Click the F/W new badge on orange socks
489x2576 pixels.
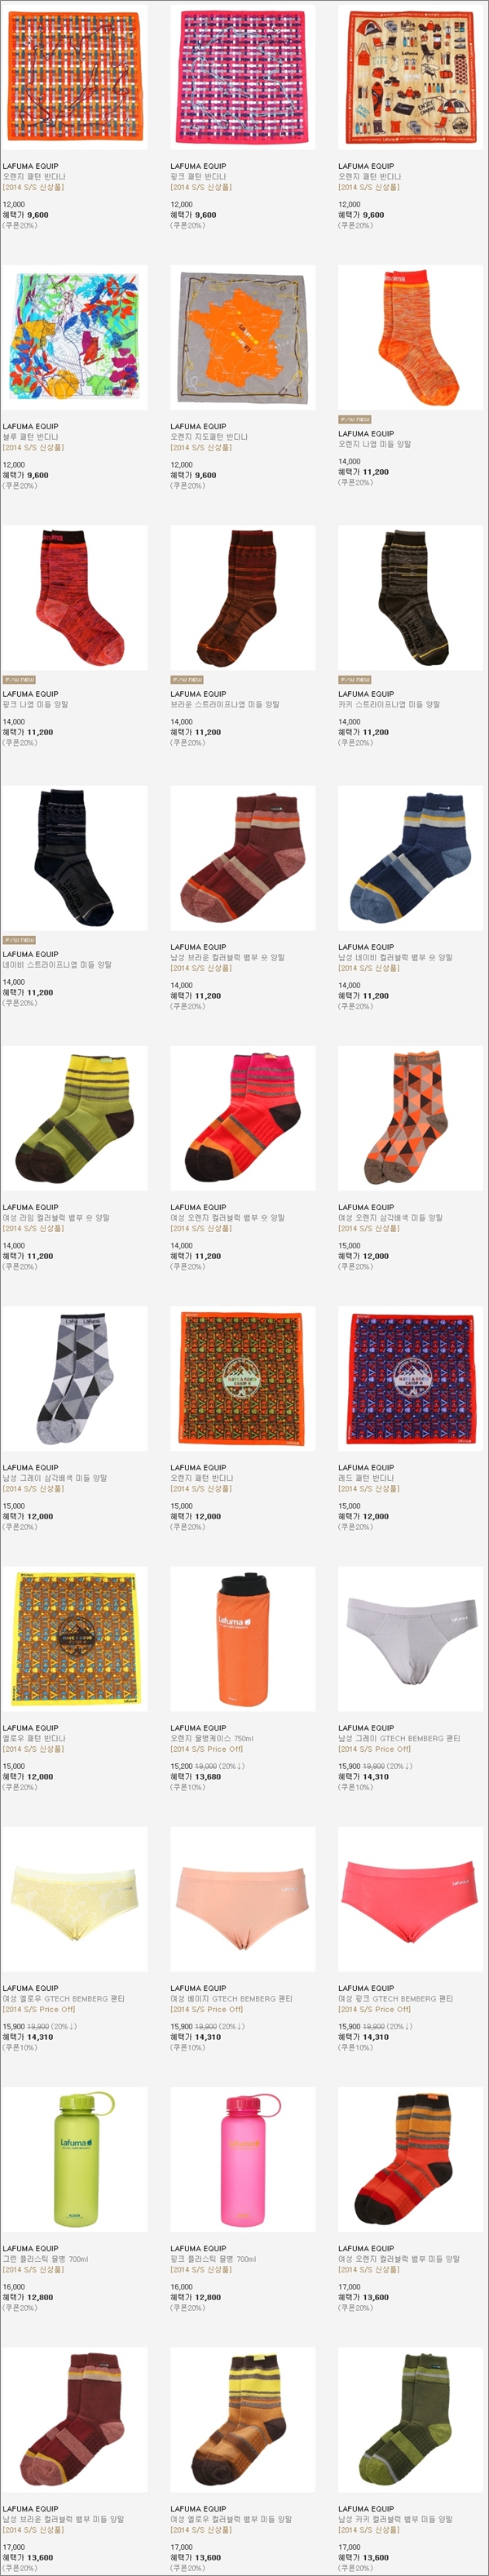point(355,420)
